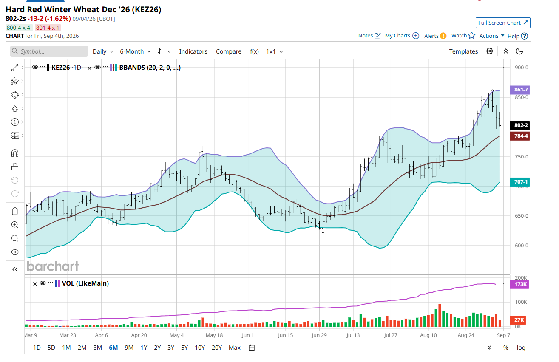Image resolution: width=559 pixels, height=362 pixels.
Task: Toggle VOL indicator visibility eye
Action: [x=43, y=283]
